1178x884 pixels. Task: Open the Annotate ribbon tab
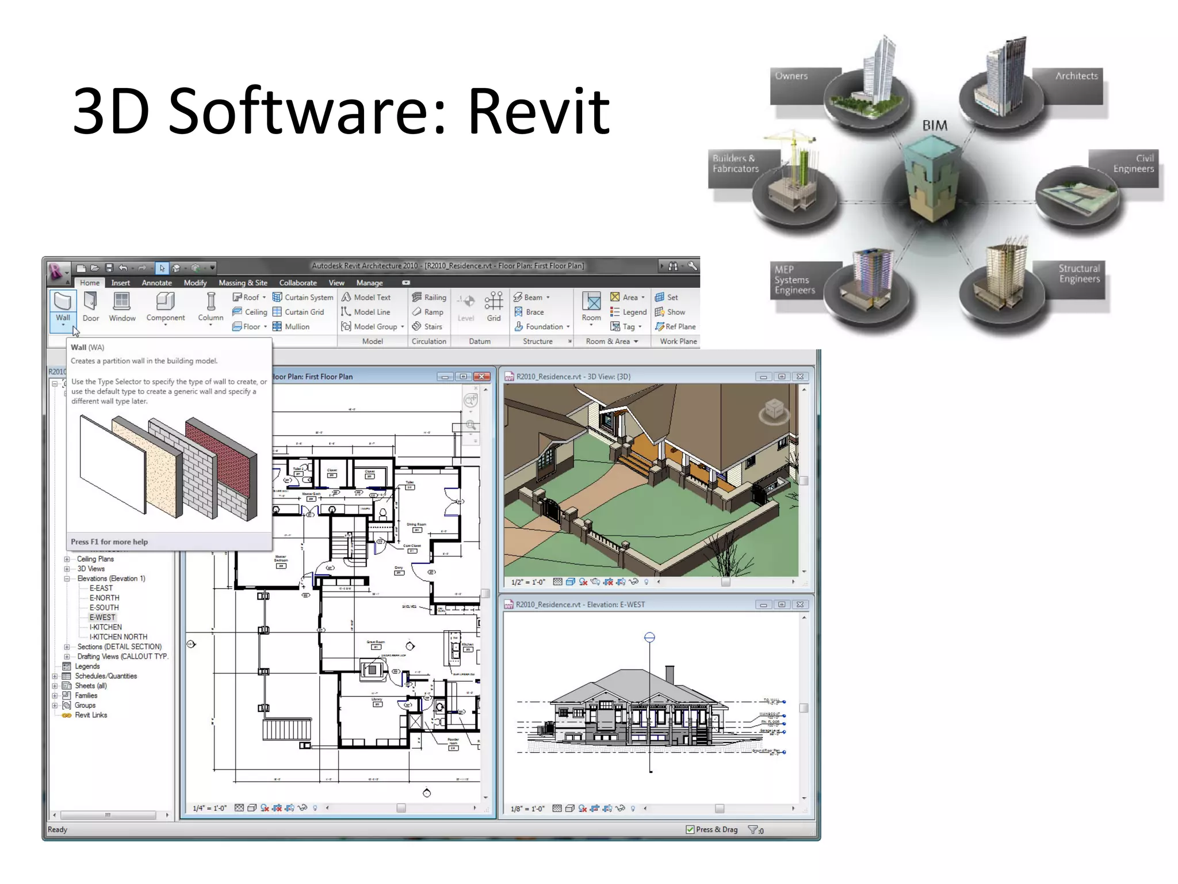(156, 283)
